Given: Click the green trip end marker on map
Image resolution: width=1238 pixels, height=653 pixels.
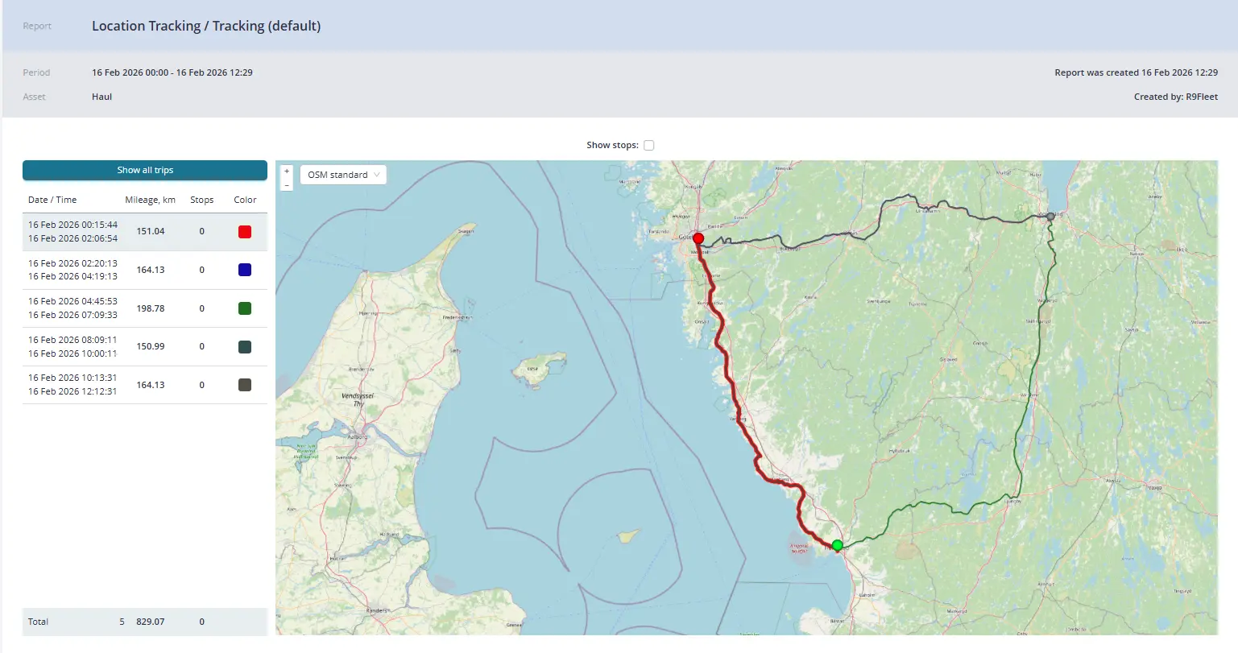Looking at the screenshot, I should 837,546.
